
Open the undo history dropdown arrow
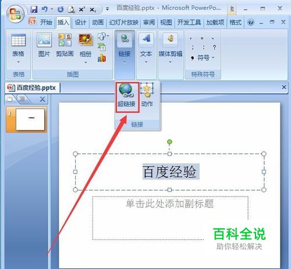pyautogui.click(x=52, y=9)
